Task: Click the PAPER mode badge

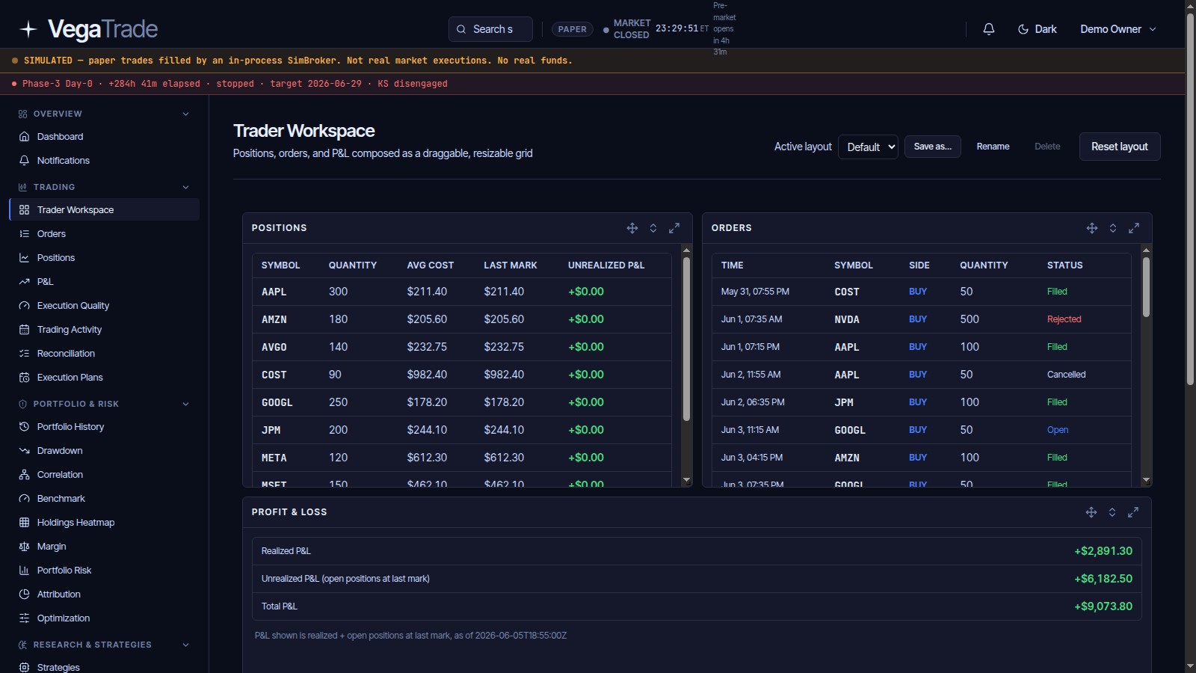Action: [x=572, y=29]
